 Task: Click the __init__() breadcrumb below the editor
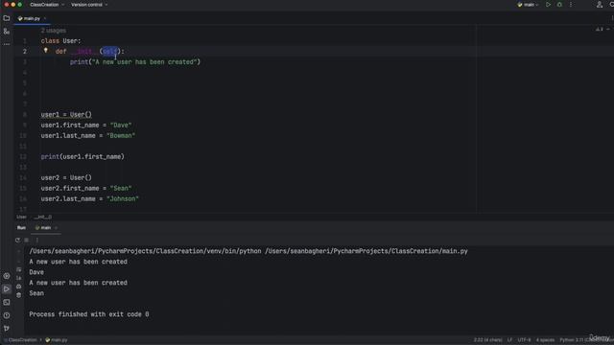click(x=42, y=217)
